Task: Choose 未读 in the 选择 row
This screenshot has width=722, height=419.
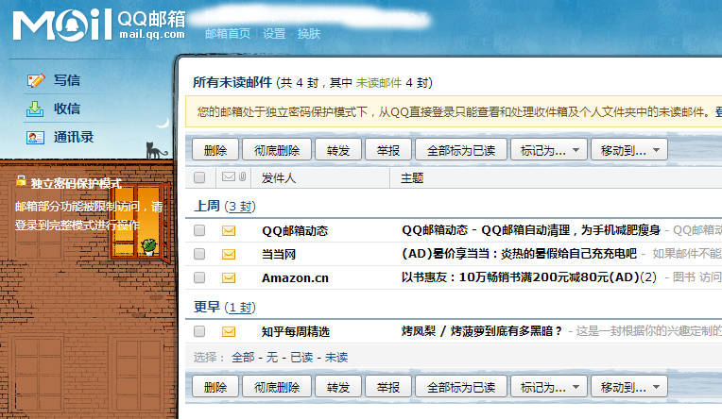Action: tap(336, 358)
